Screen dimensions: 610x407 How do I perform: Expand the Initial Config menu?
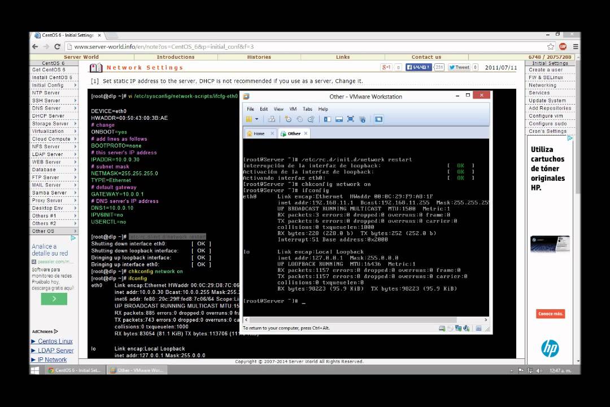click(54, 85)
